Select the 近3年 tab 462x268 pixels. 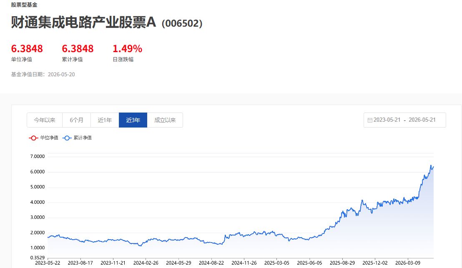pos(133,120)
